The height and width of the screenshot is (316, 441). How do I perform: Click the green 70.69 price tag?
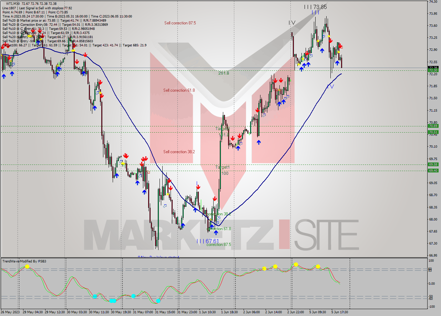433,126
